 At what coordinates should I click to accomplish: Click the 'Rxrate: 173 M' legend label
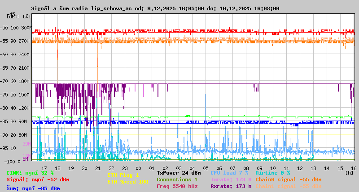click(231, 186)
